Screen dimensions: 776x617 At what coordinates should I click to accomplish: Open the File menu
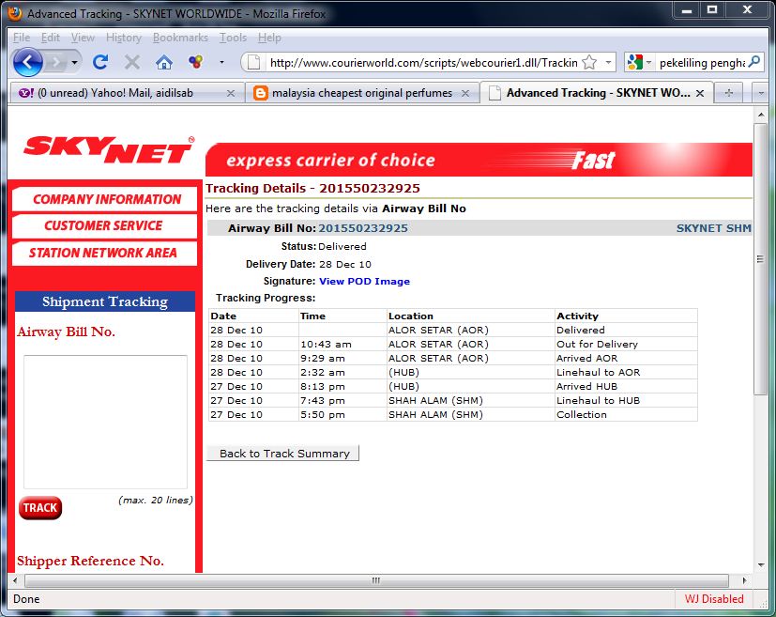(22, 38)
